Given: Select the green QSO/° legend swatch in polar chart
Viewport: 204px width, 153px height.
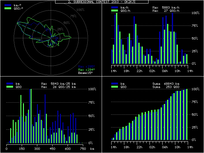Looking at the screenshot, I should point(8,8).
